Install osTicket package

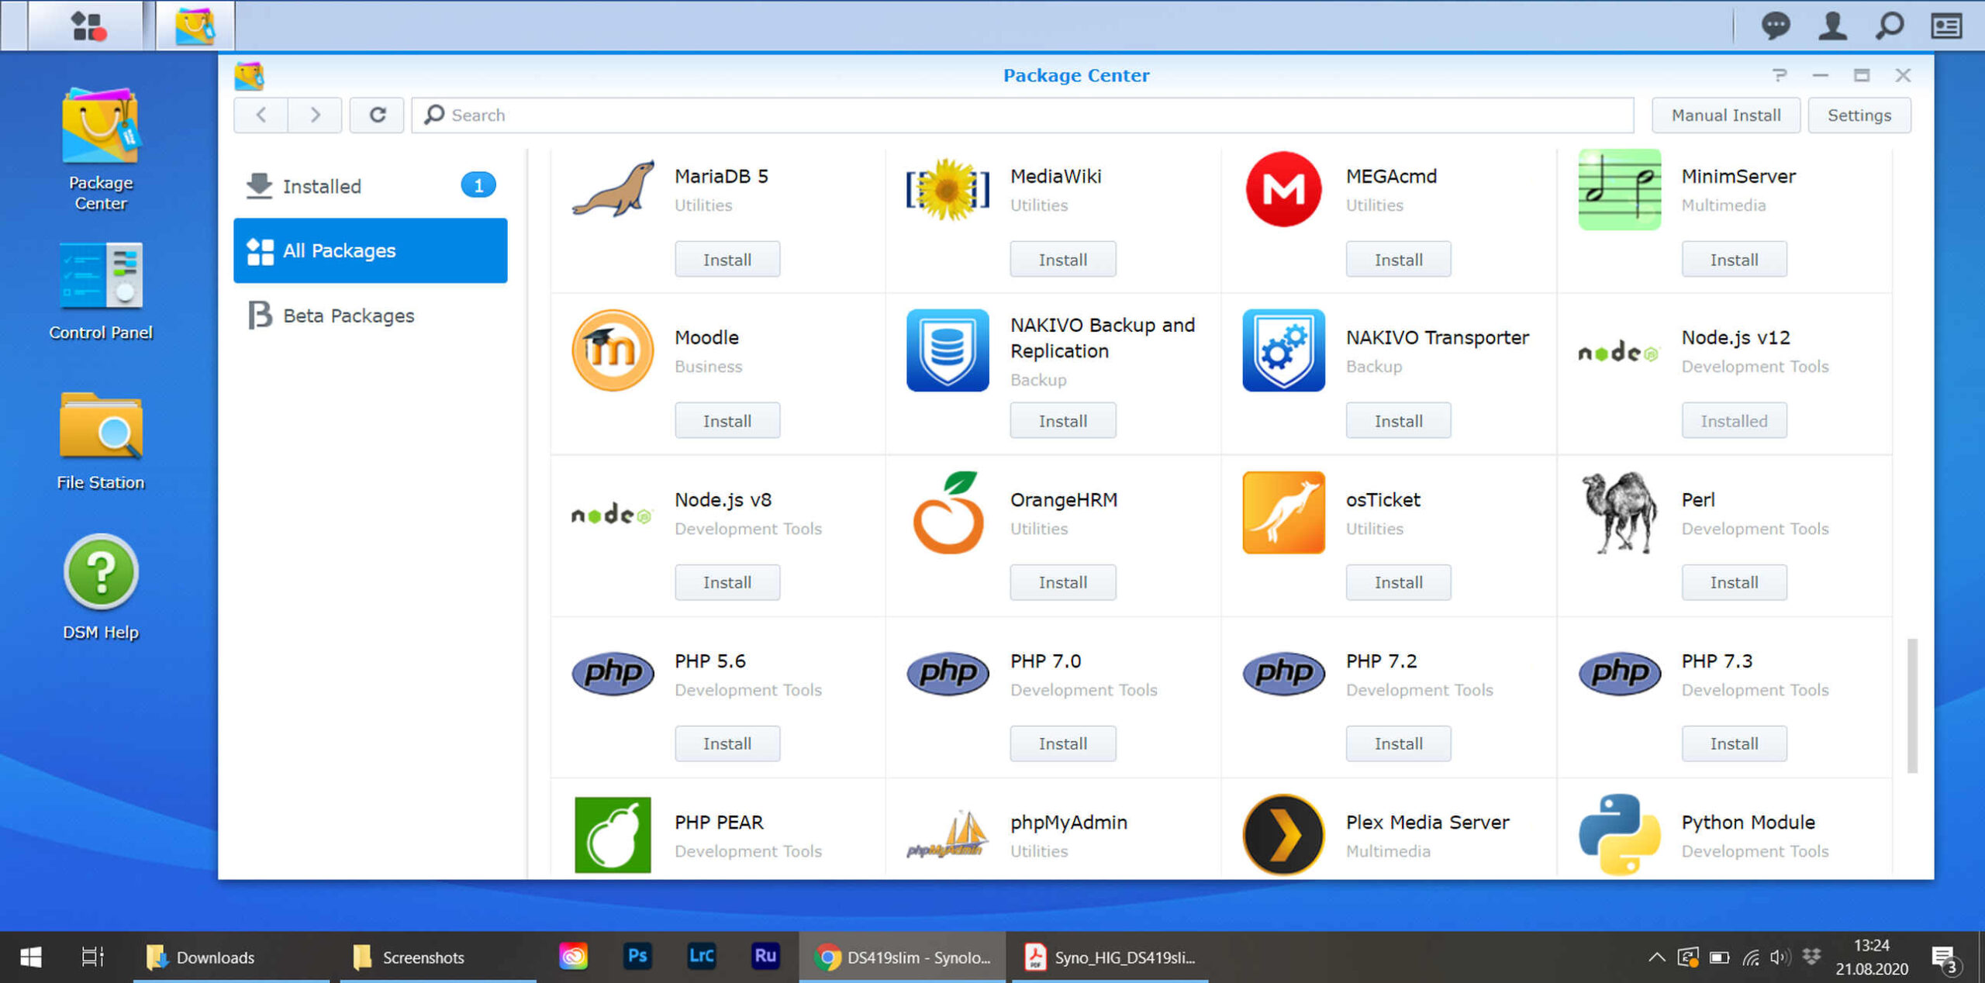1399,582
